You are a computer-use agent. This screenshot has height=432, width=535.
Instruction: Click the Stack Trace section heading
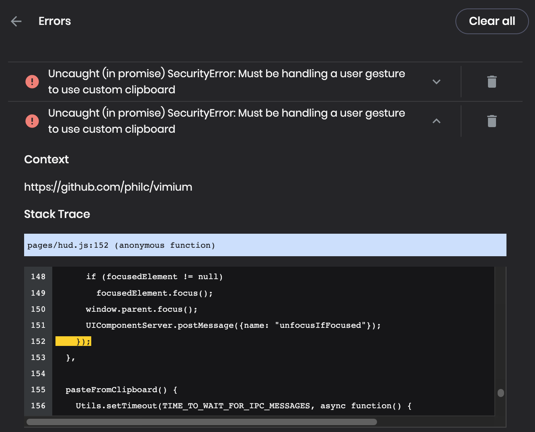(x=57, y=214)
